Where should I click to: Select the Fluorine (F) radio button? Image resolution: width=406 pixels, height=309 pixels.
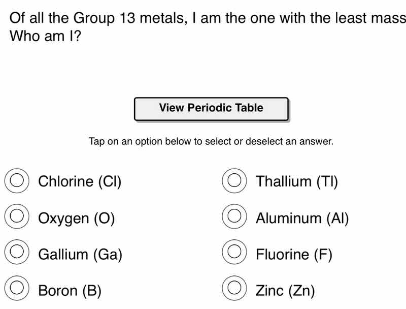(233, 253)
